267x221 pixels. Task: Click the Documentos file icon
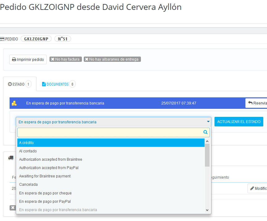(x=44, y=84)
